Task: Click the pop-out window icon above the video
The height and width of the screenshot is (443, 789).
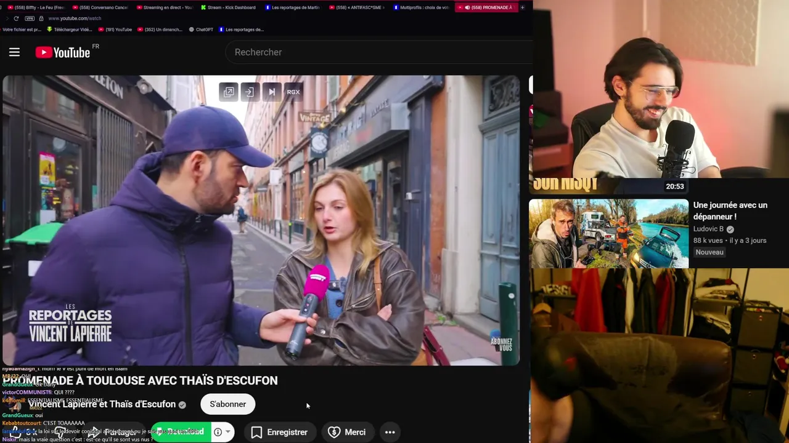Action: point(229,92)
